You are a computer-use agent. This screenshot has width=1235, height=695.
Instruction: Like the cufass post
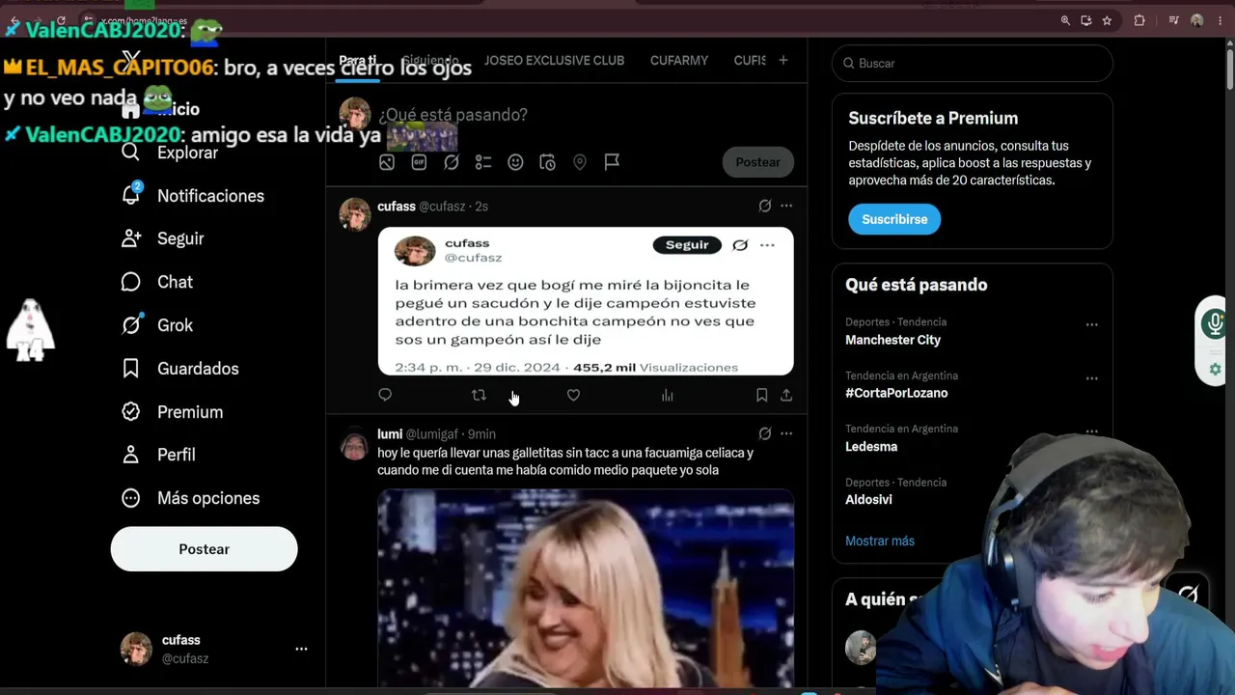573,395
